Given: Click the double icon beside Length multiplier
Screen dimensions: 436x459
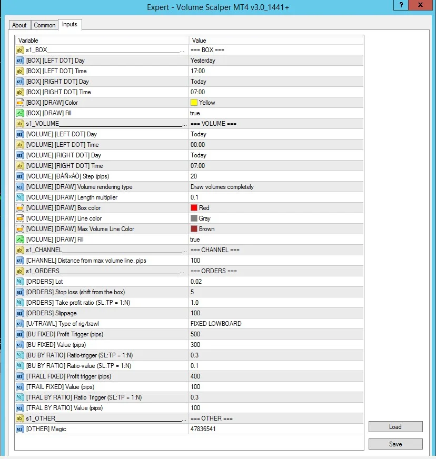Looking at the screenshot, I should coord(19,197).
